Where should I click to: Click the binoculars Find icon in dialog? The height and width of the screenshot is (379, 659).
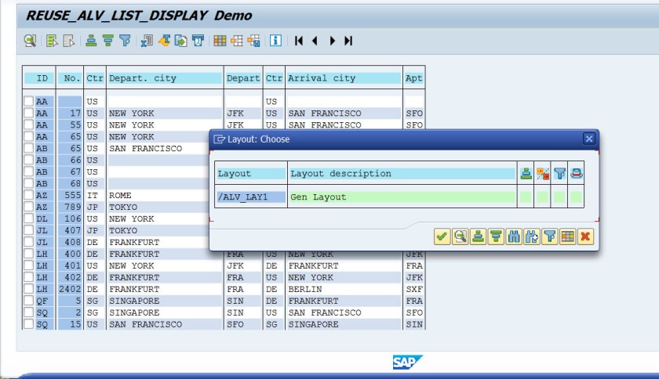(514, 236)
